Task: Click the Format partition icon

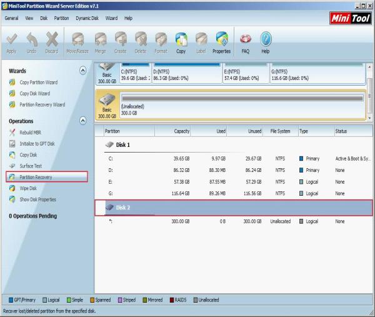Action: point(161,43)
